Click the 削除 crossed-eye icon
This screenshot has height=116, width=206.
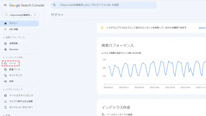5,82
